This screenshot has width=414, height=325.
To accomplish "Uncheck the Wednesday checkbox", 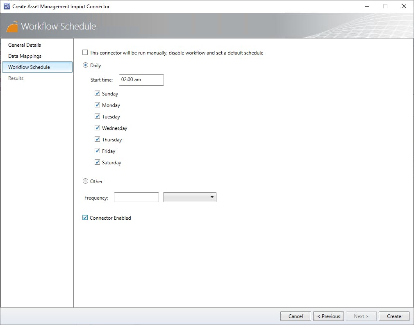I will click(x=97, y=128).
